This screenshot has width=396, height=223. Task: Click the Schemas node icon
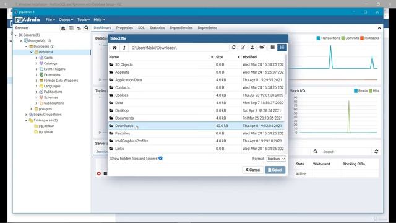point(41,98)
